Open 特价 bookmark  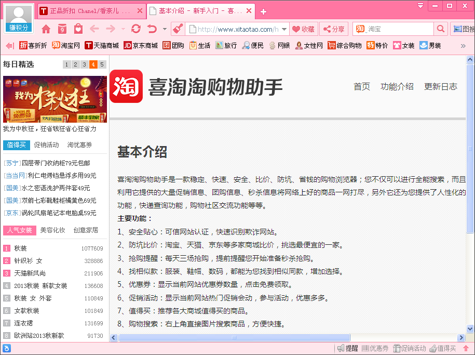[377, 46]
